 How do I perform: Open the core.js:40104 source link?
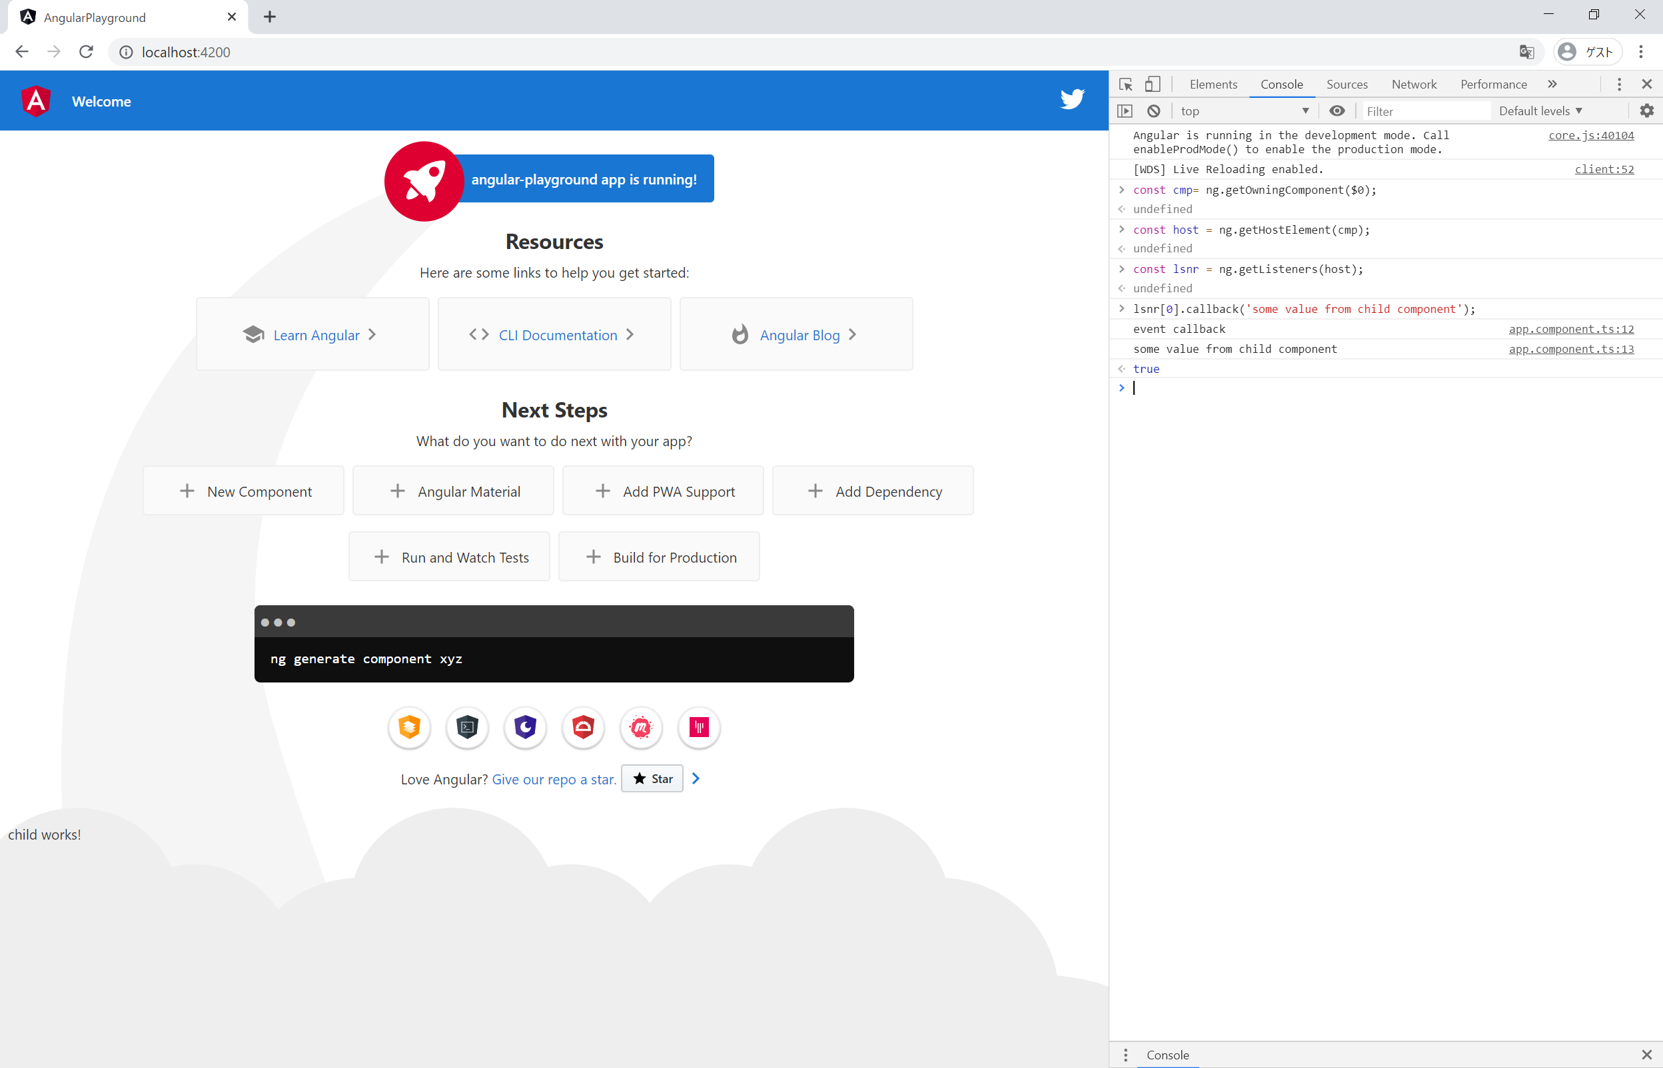[1591, 135]
